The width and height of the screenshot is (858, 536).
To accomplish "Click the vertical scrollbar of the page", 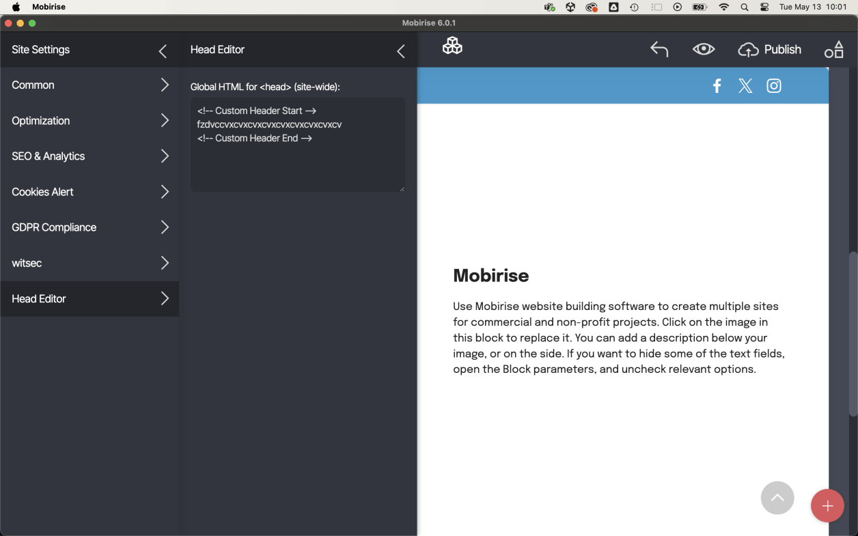I will (x=853, y=333).
